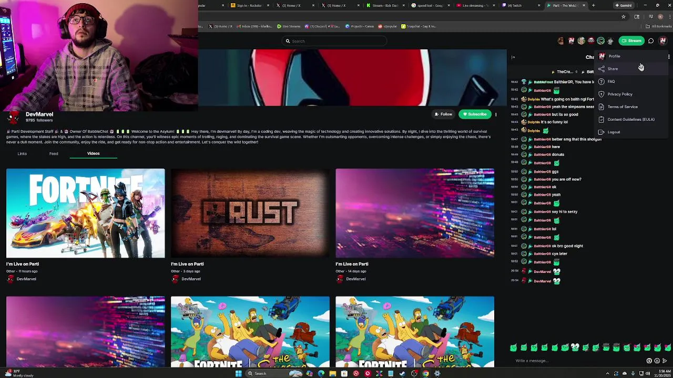Click the Parti site search field
Viewport: 673px width, 378px height.
coord(335,41)
